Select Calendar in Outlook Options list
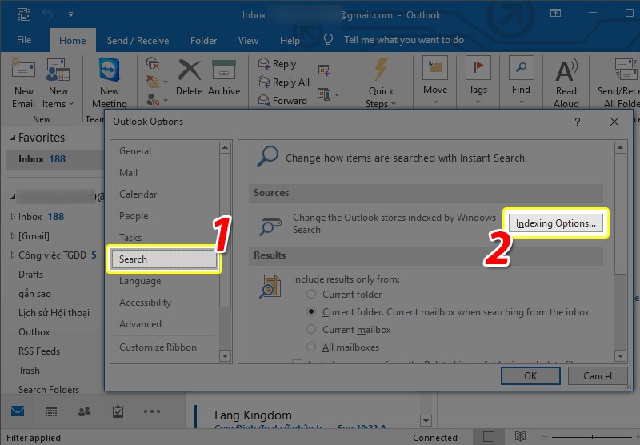 pyautogui.click(x=165, y=194)
